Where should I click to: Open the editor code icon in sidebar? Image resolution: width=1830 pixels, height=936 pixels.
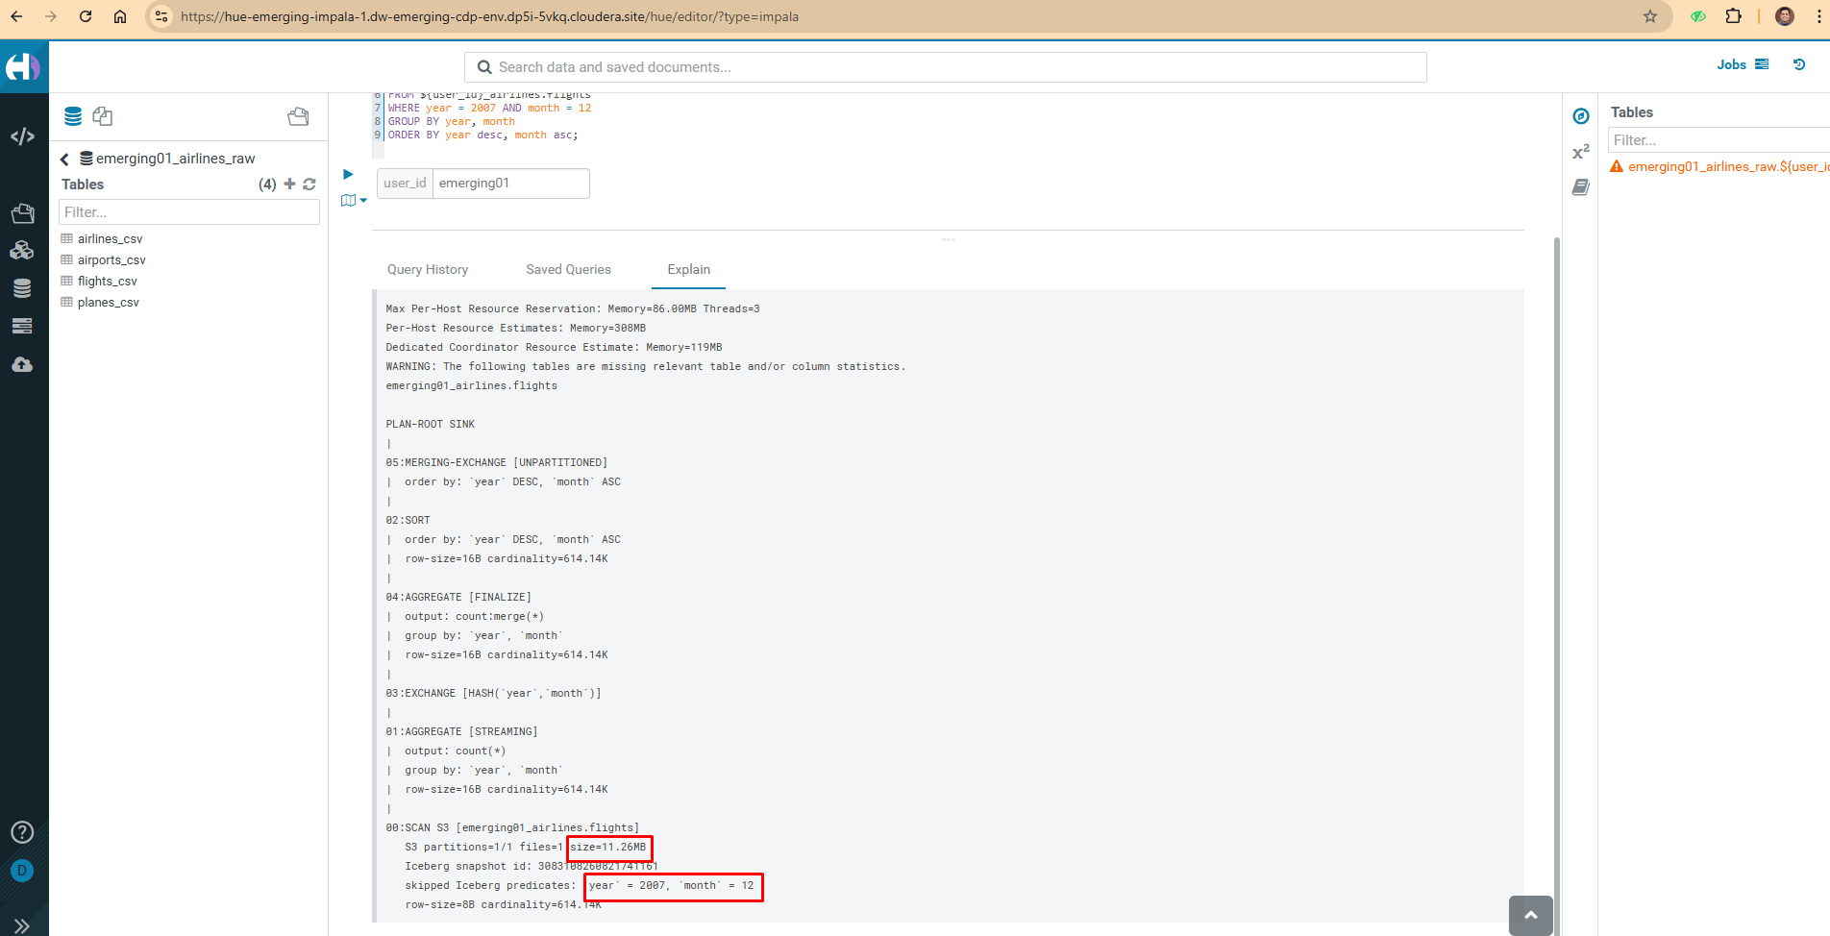(x=22, y=136)
